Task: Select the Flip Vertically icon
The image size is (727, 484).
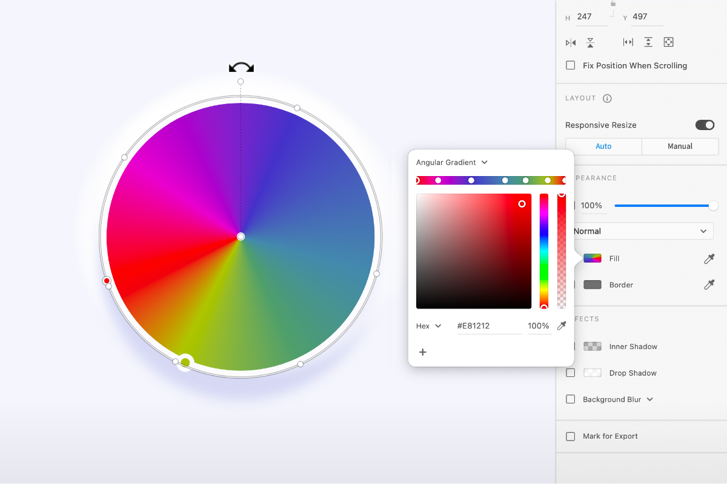Action: (x=590, y=42)
